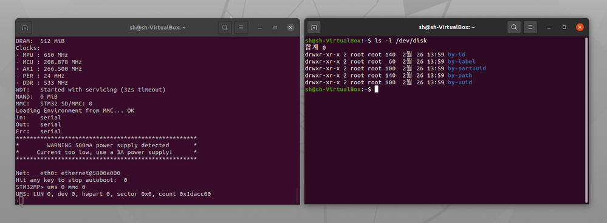This screenshot has width=607, height=223.
Task: Open hamburger menu in left terminal
Action: (241, 27)
